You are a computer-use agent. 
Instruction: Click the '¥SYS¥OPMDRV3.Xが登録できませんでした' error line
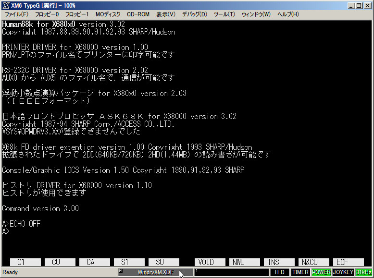tap(71, 131)
